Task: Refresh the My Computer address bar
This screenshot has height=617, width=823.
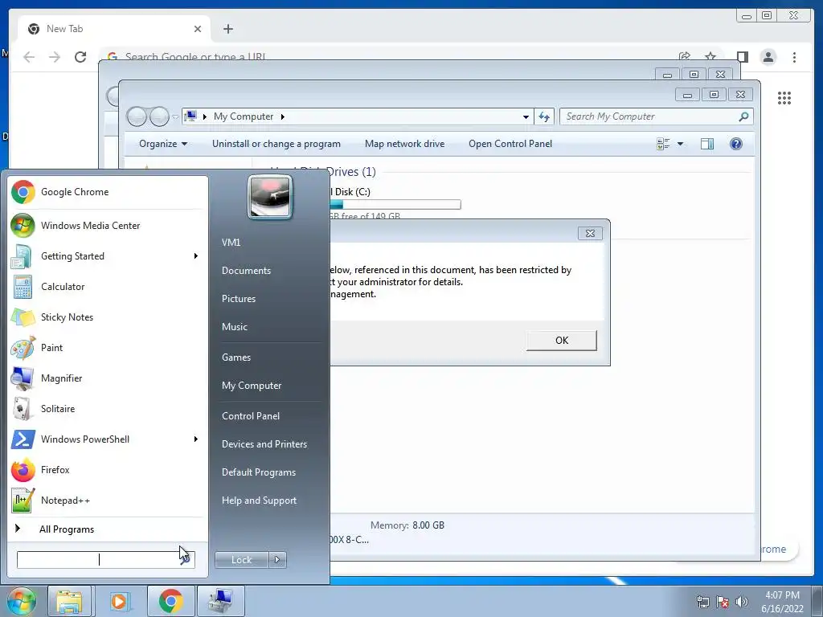Action: tap(544, 116)
